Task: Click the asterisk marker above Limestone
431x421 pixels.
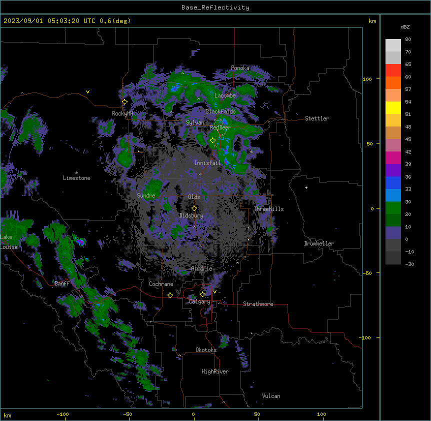Action: pos(76,173)
